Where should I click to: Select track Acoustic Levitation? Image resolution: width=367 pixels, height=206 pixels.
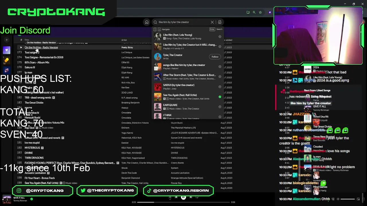35,173
